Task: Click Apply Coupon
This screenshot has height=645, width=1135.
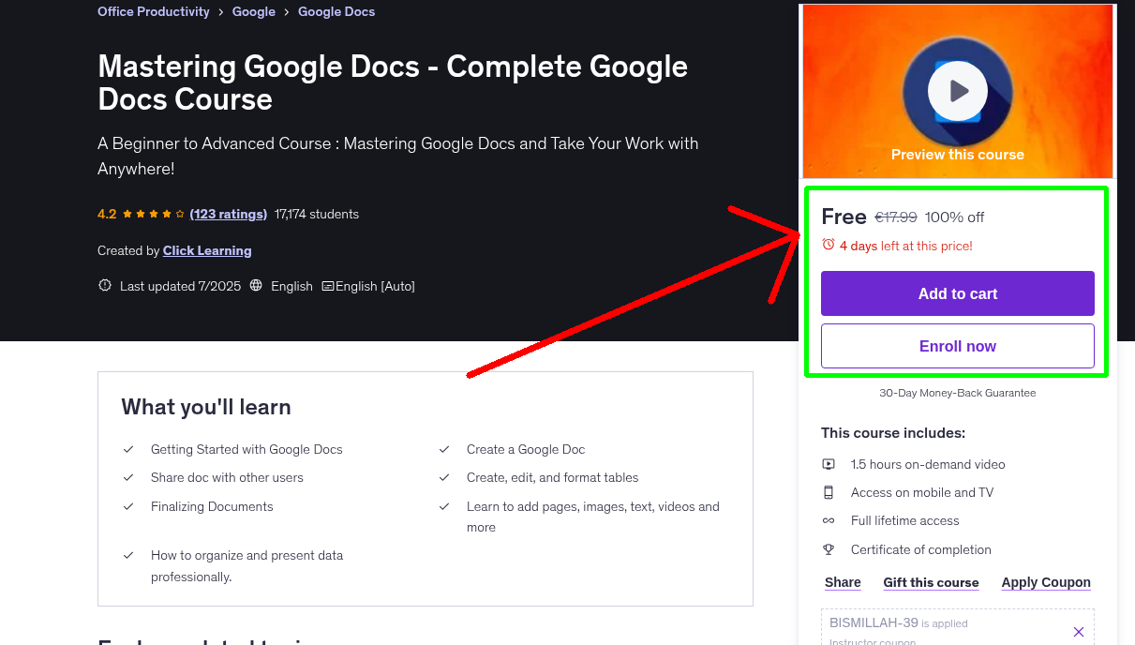Action: coord(1046,582)
